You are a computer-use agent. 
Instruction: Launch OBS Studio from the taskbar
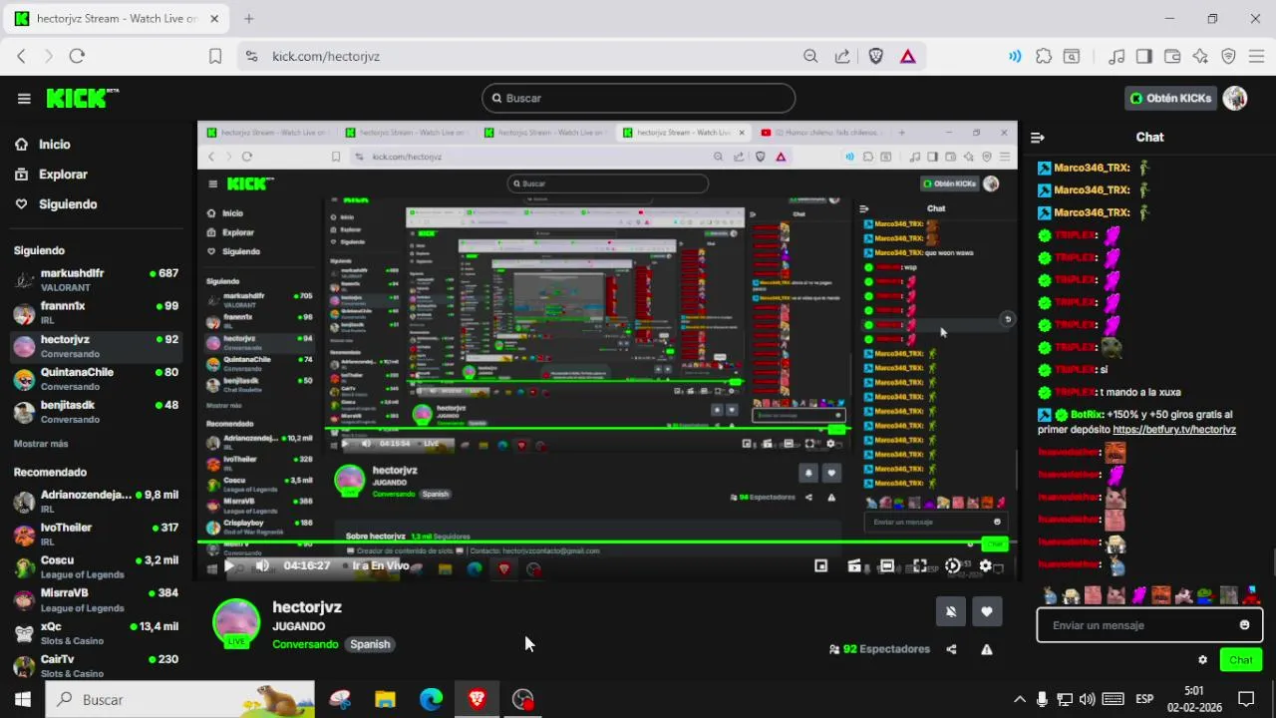click(x=522, y=699)
